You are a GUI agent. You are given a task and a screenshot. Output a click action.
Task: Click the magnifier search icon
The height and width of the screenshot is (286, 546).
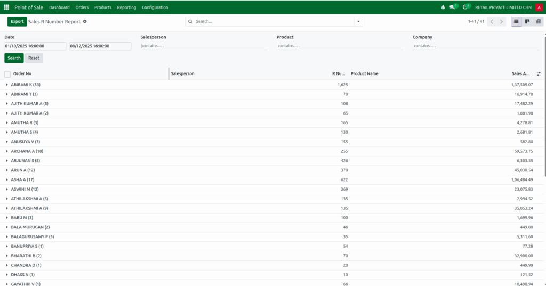pyautogui.click(x=190, y=22)
